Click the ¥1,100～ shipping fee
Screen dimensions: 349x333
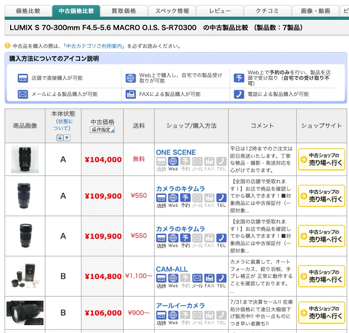tap(139, 276)
